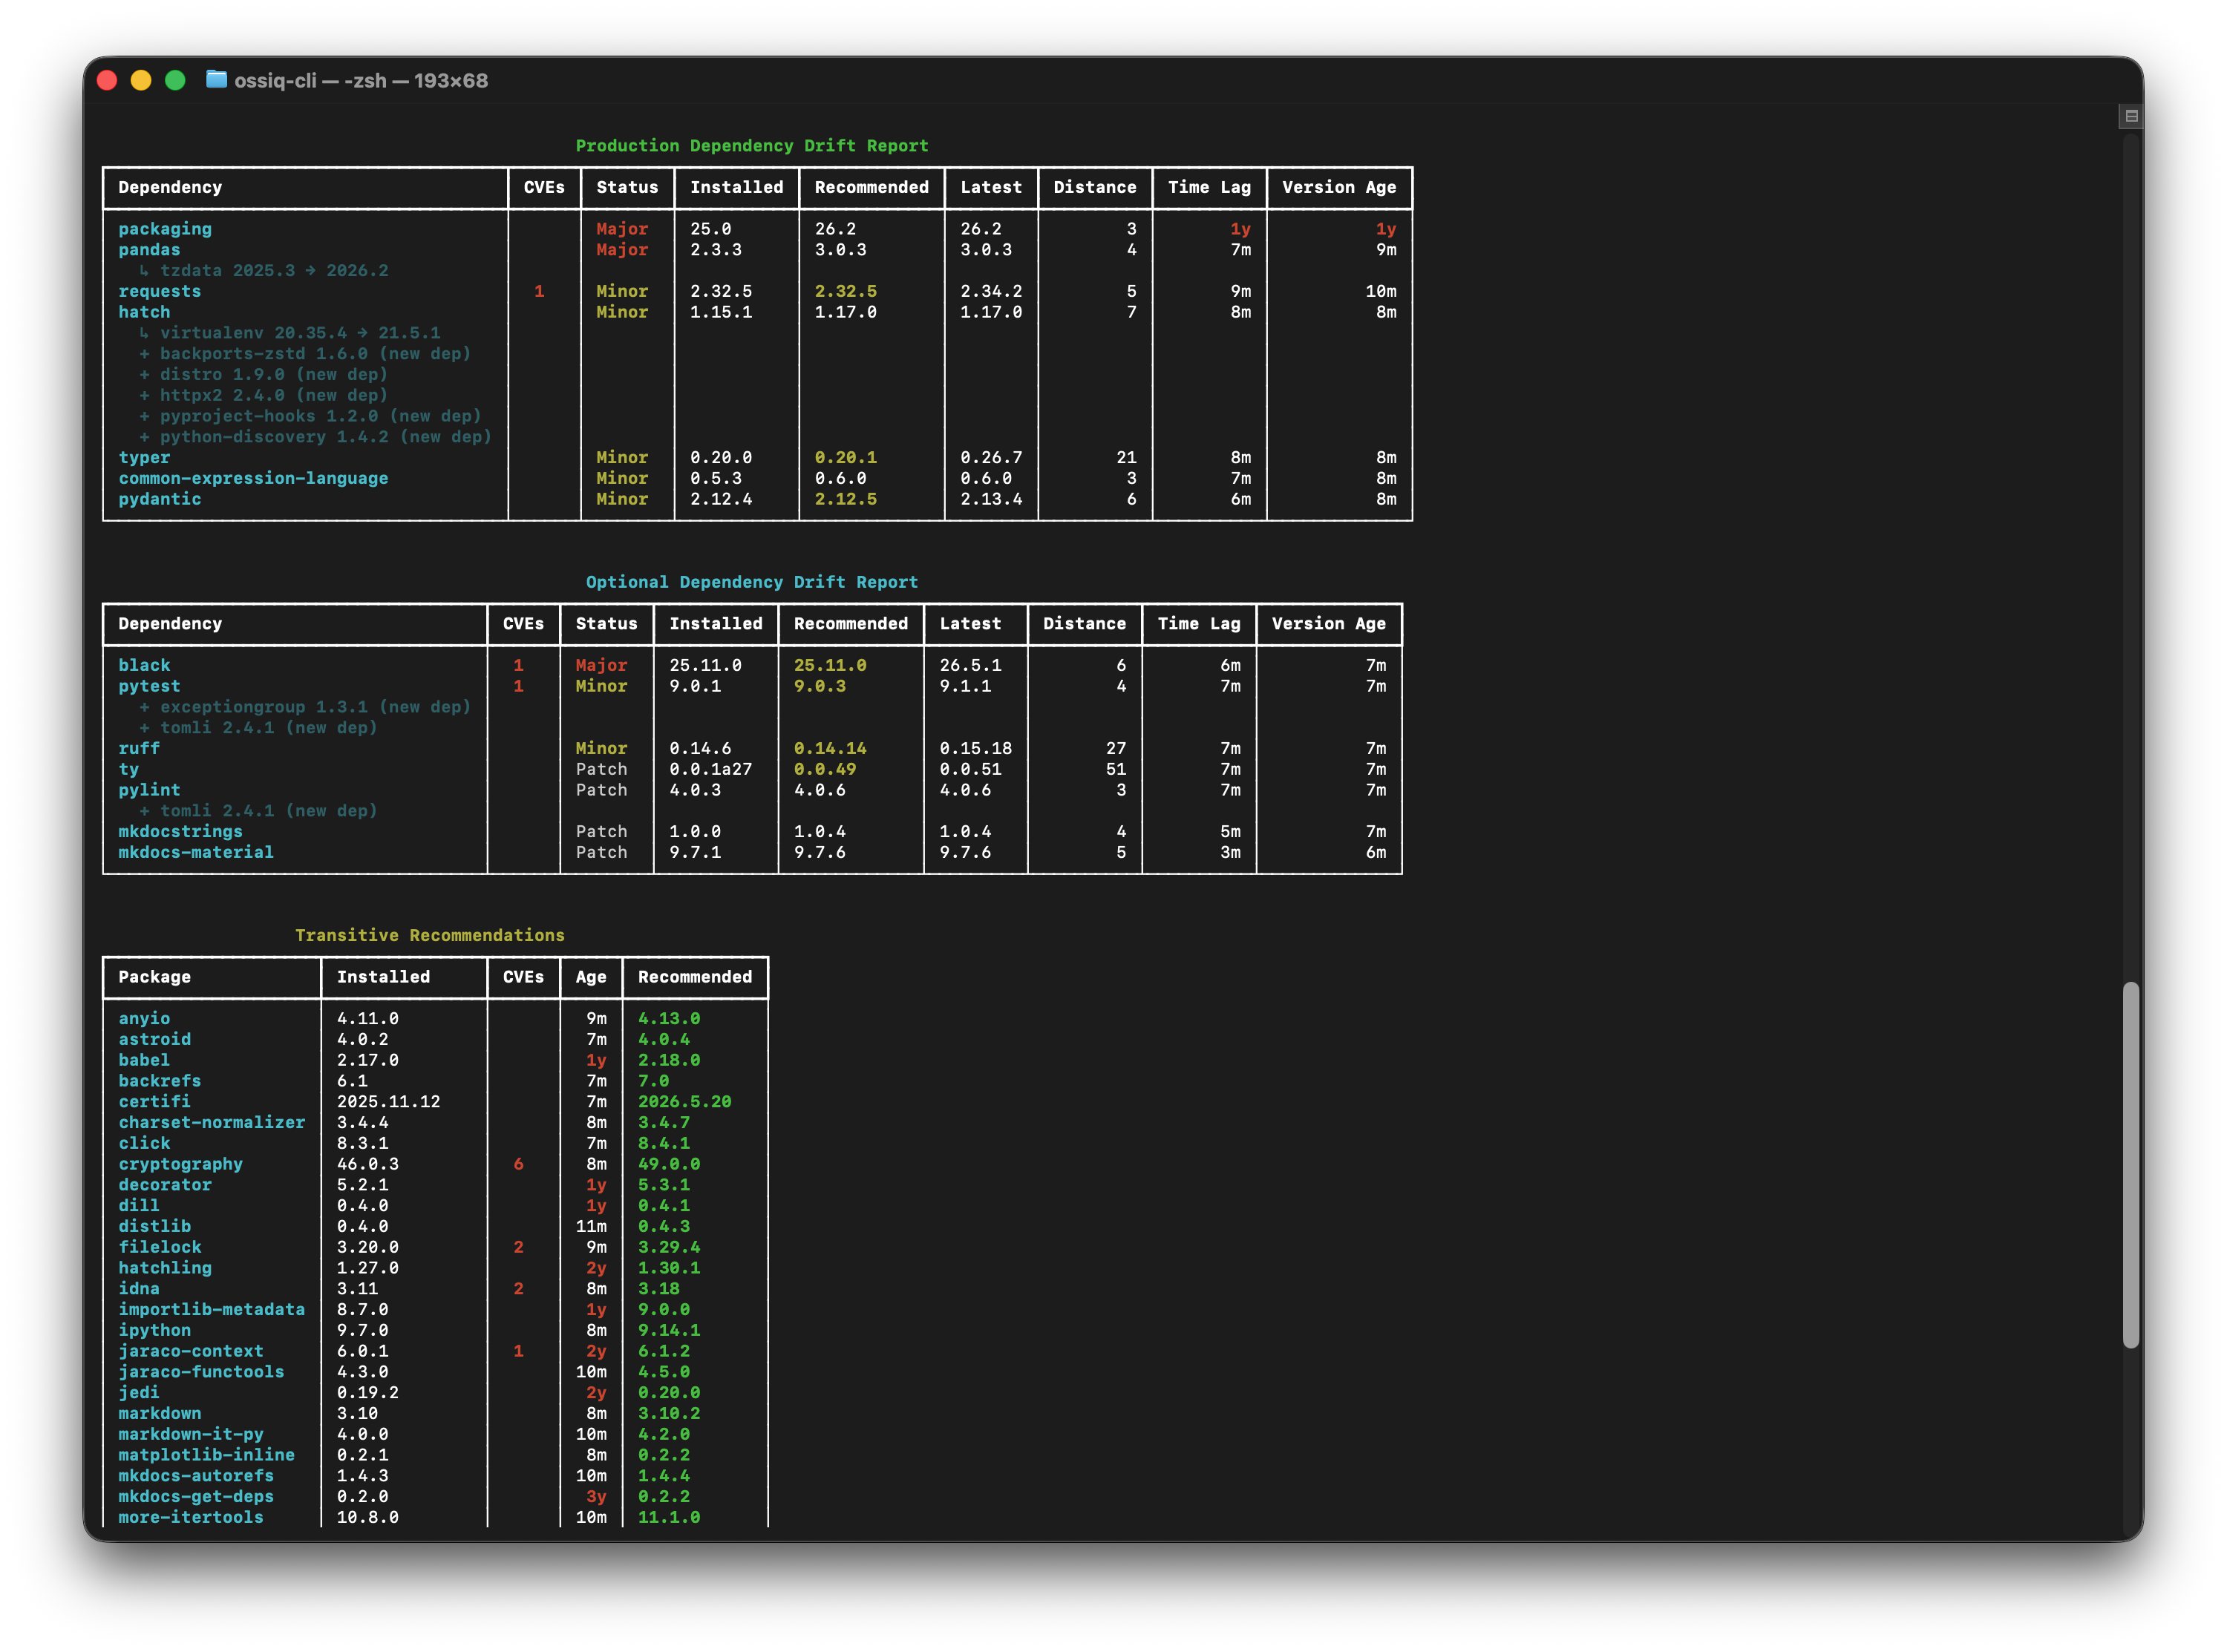
Task: Click CVE count '6' for cryptography
Action: coord(518,1164)
